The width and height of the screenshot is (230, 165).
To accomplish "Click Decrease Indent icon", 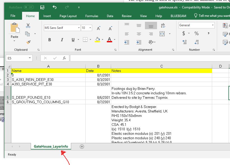I will point(127,42).
